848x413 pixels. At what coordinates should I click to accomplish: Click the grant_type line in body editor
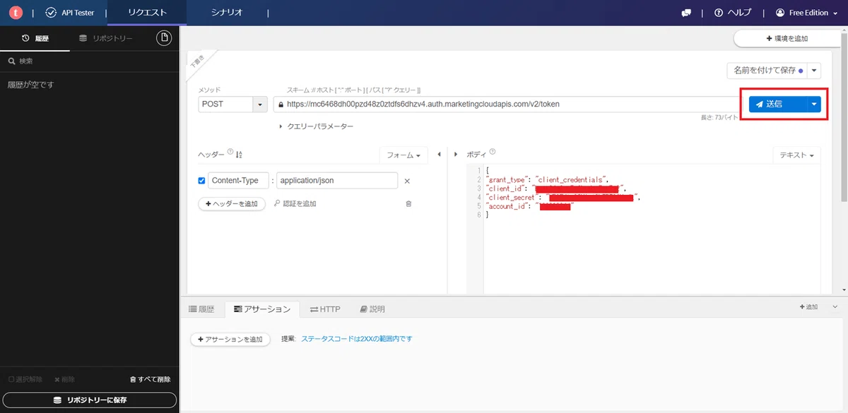point(547,180)
